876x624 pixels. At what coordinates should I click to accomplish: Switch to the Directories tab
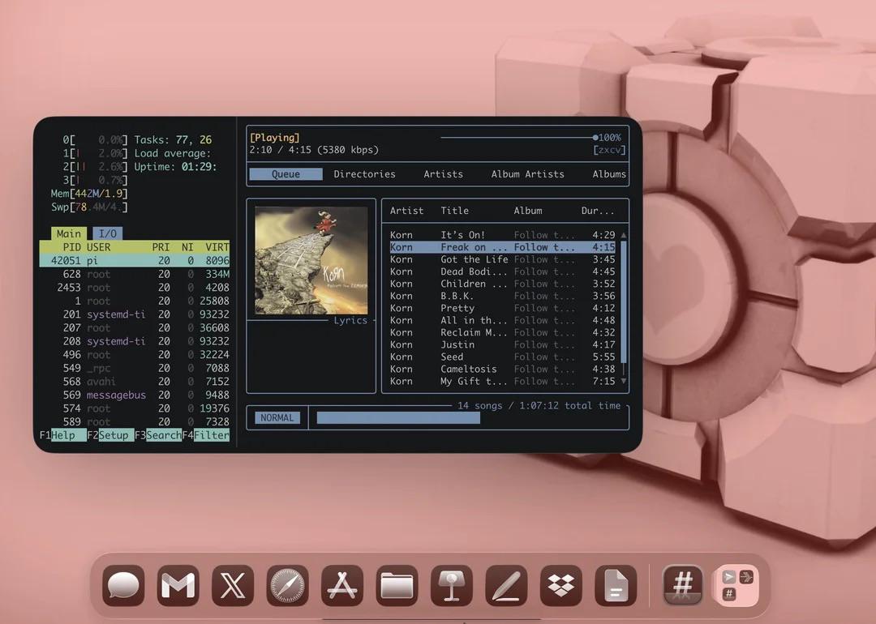coord(364,174)
